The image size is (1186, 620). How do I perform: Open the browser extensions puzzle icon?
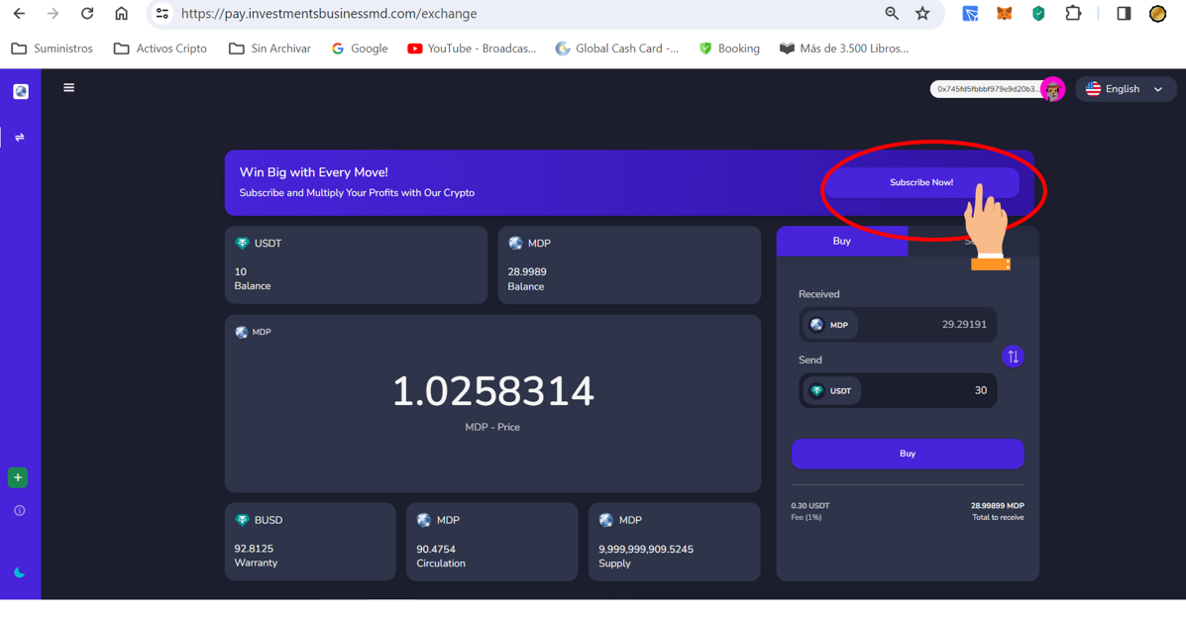tap(1072, 14)
